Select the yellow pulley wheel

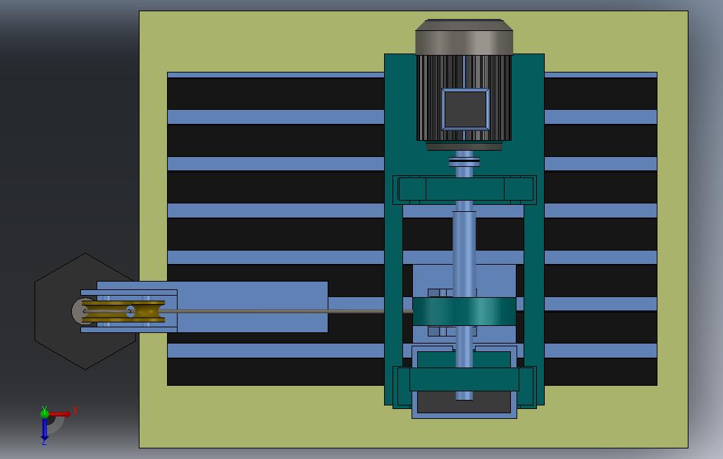(x=123, y=312)
